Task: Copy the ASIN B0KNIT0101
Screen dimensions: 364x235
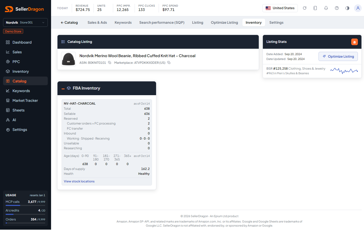Action: click(x=110, y=63)
